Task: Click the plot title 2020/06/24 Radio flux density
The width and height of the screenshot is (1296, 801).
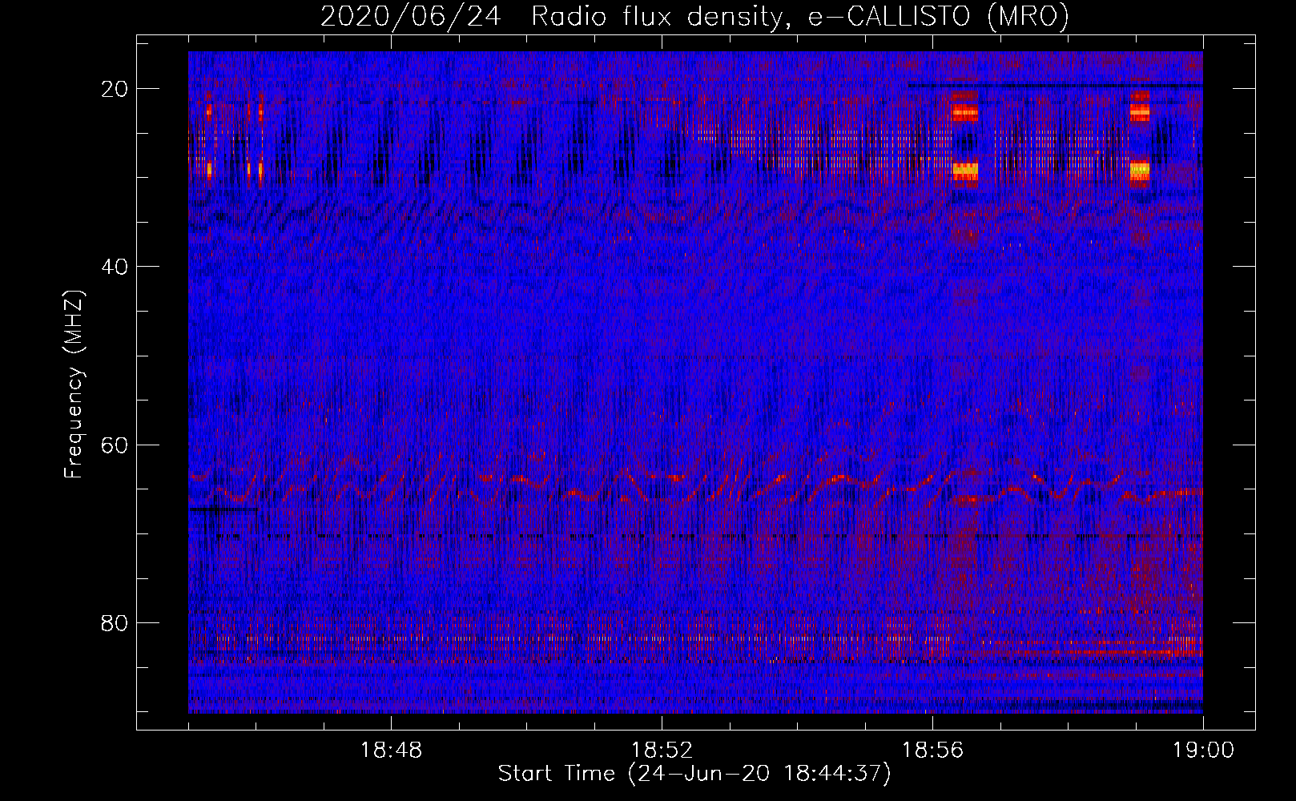Action: [x=694, y=17]
